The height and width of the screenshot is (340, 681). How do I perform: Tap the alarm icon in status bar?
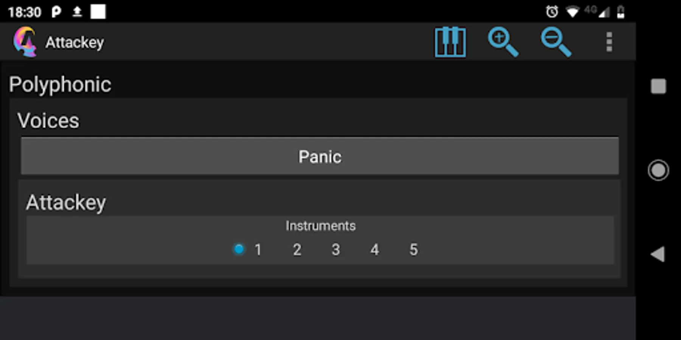pyautogui.click(x=552, y=12)
